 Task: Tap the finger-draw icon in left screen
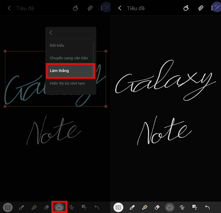tap(75, 8)
